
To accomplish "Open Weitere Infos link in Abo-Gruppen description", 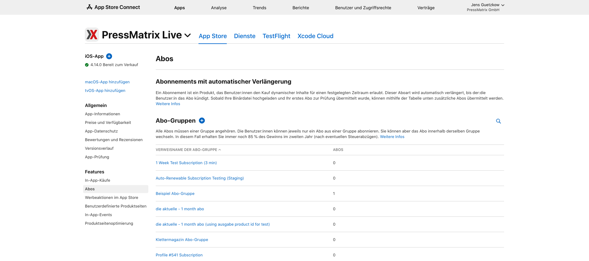I will [392, 137].
